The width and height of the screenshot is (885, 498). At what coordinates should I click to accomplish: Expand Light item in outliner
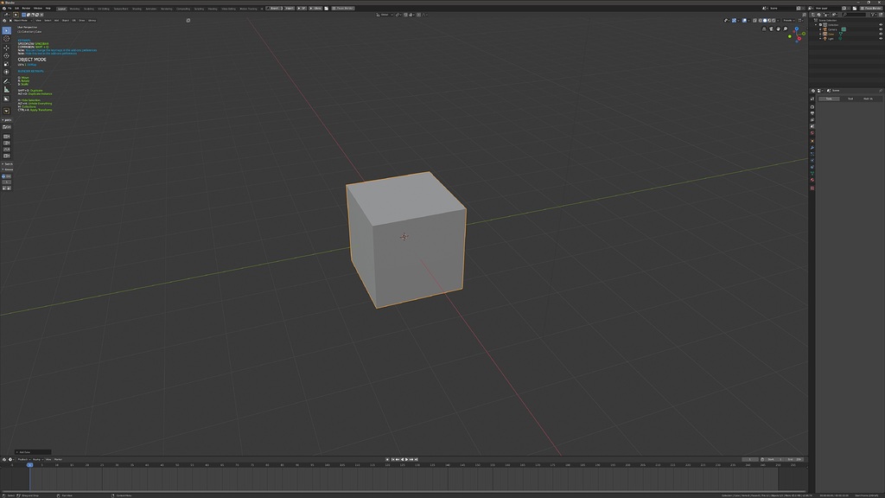coord(820,38)
